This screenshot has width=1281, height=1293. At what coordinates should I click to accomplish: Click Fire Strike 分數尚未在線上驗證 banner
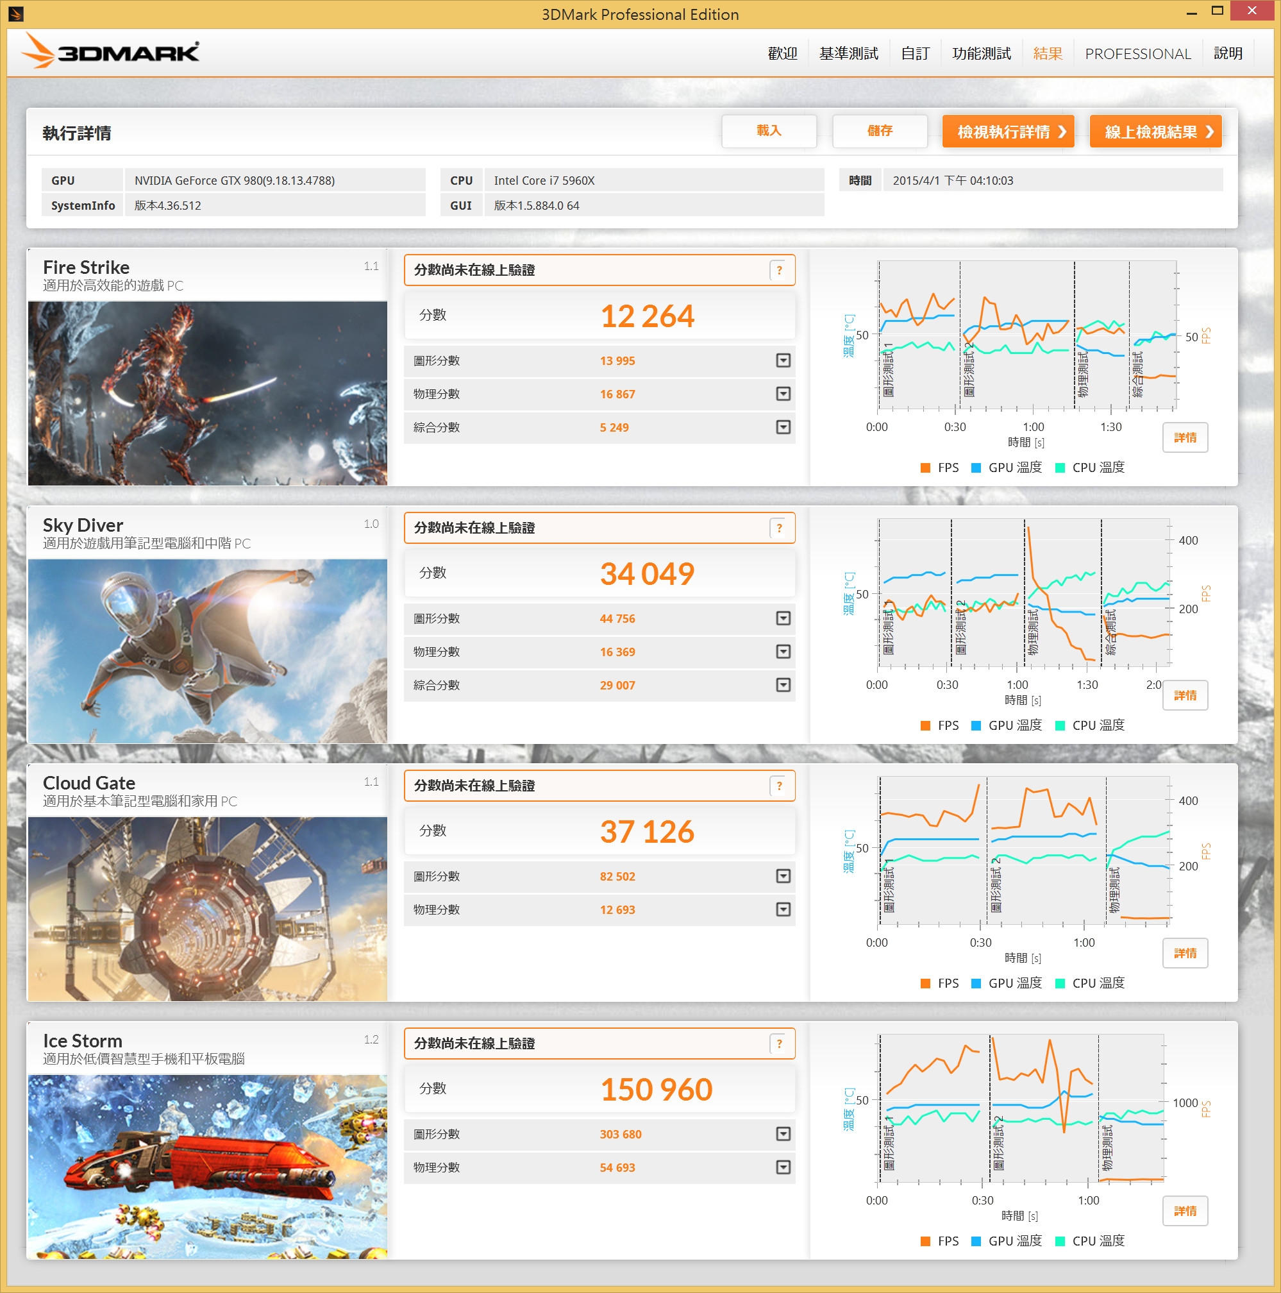coord(599,271)
